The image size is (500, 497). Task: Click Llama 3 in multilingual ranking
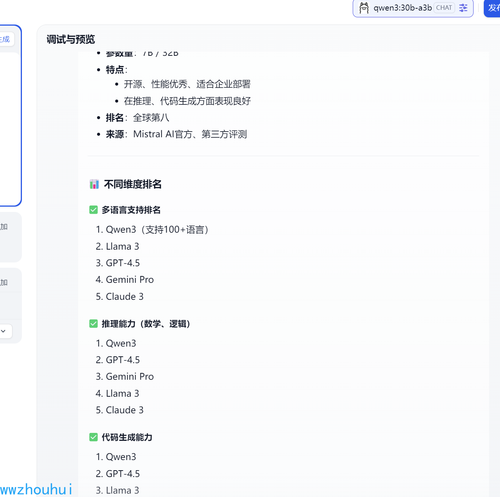122,246
